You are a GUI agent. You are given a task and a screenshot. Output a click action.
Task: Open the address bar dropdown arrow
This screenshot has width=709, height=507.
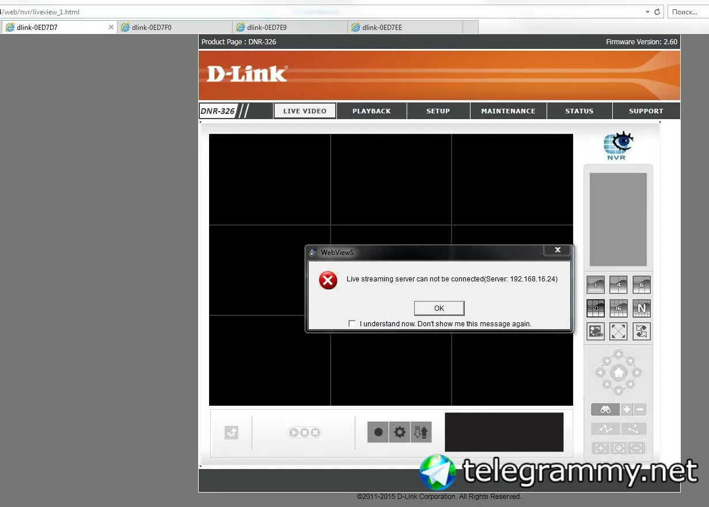647,12
